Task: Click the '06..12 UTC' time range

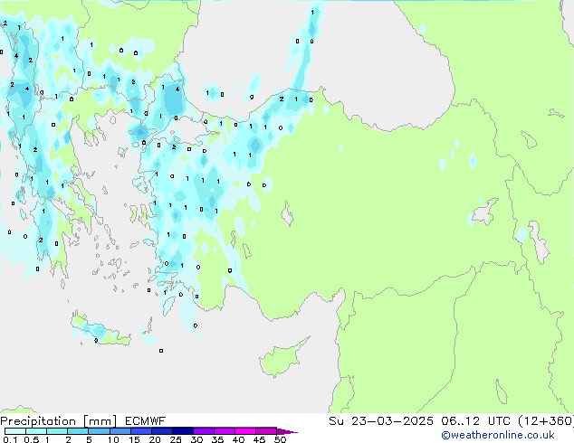Action: 475,421
